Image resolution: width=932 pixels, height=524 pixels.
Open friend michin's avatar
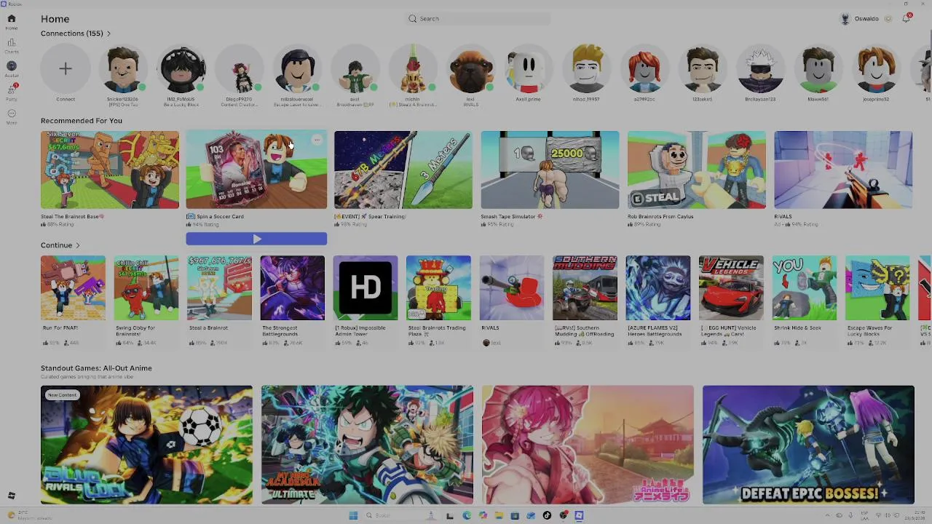(413, 68)
